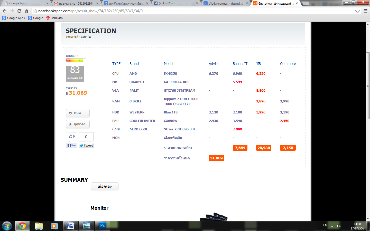Click the BananaIT price 5,599

(x=237, y=82)
